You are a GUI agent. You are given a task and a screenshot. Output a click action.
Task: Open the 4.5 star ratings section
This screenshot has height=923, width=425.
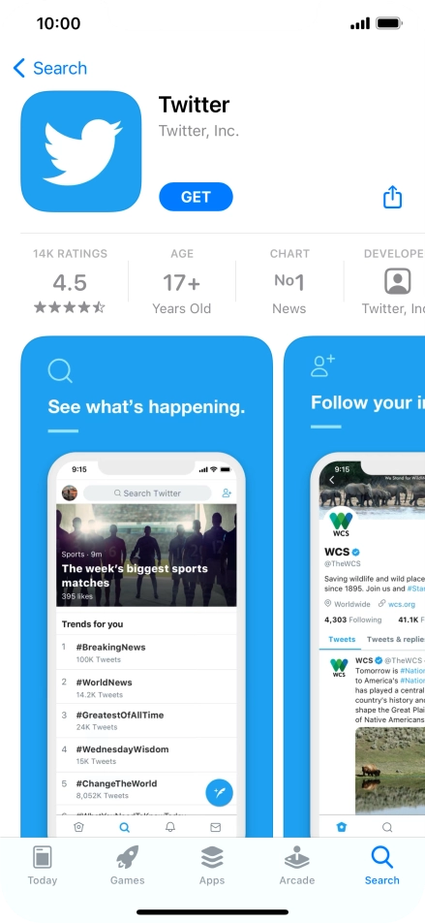pyautogui.click(x=70, y=281)
